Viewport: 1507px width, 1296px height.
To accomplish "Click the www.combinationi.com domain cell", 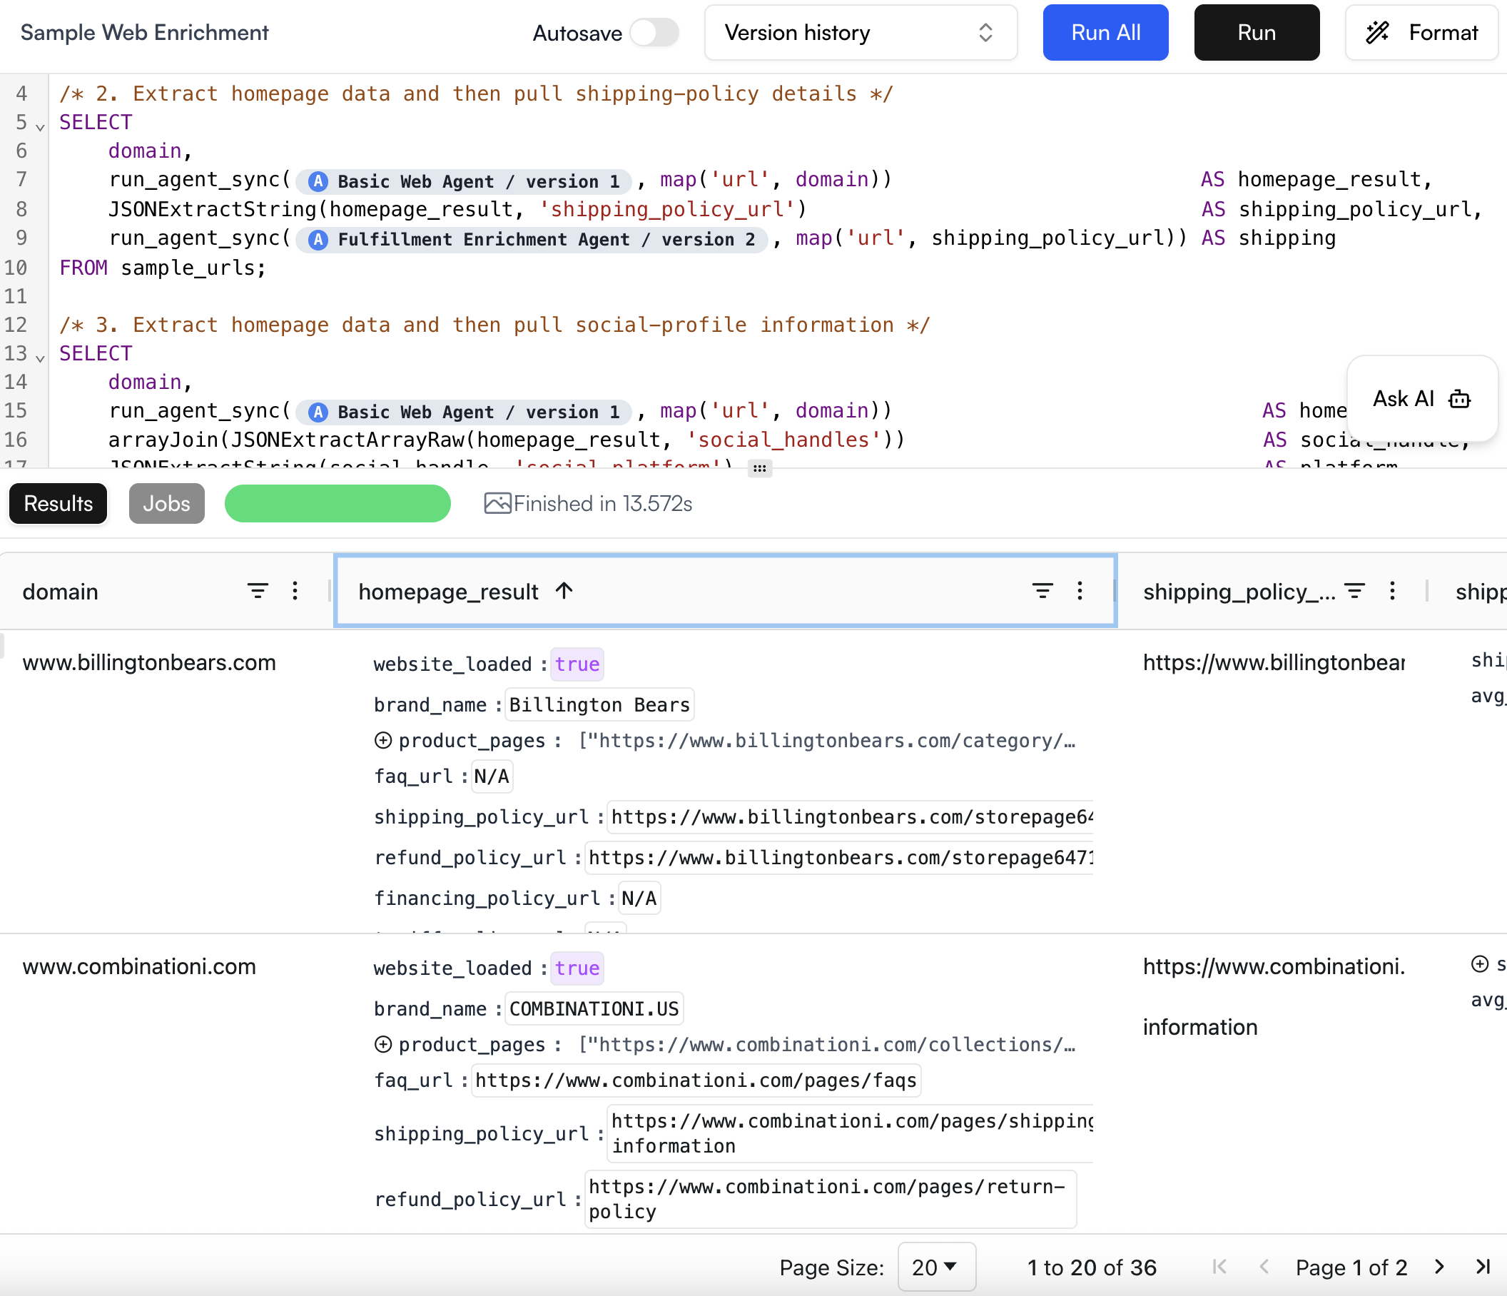I will point(139,966).
